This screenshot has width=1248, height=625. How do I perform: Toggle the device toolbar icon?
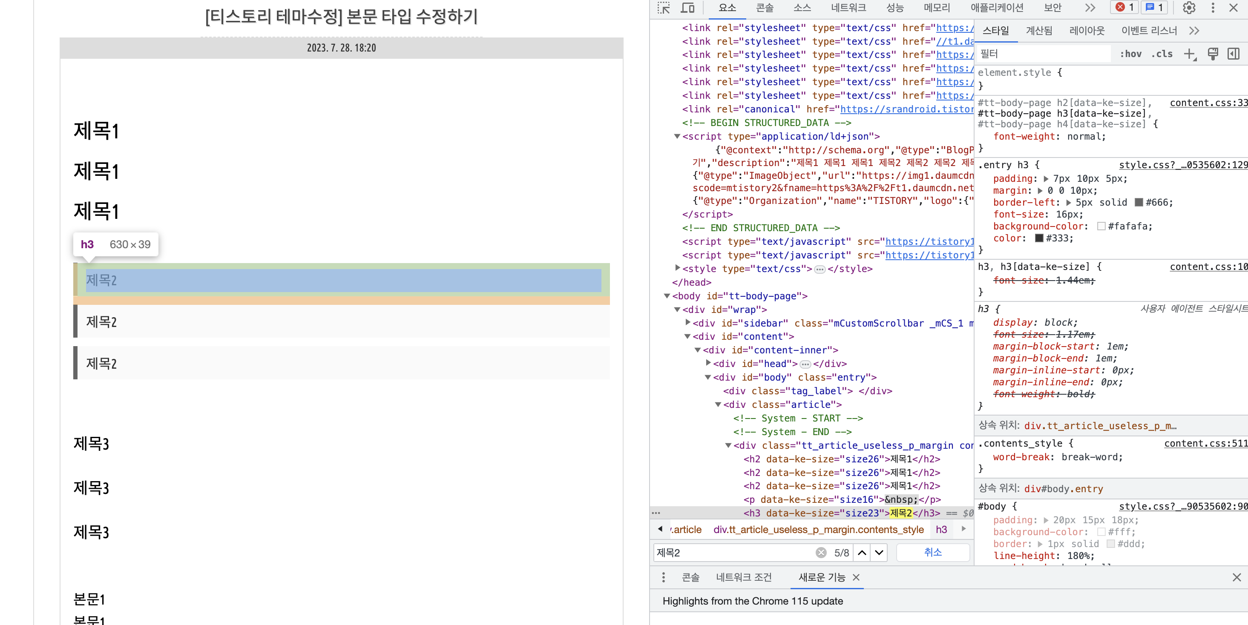click(x=687, y=8)
